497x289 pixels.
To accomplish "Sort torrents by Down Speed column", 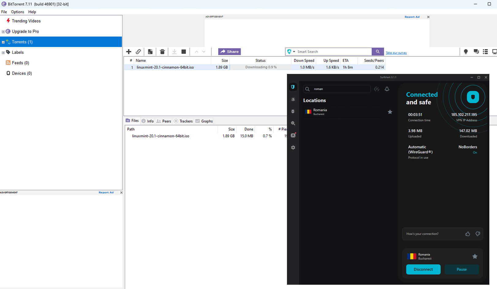I will coord(304,60).
